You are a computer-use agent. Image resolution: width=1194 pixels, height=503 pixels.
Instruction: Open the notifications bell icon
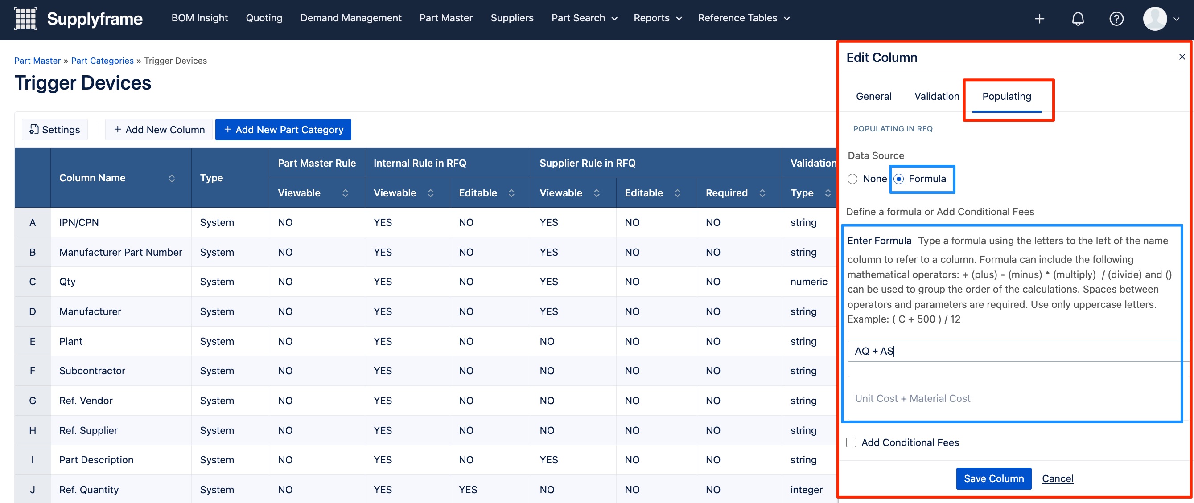[x=1078, y=19]
